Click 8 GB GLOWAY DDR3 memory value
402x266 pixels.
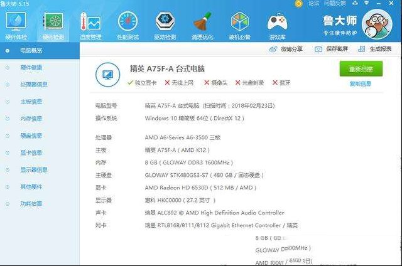(x=189, y=162)
